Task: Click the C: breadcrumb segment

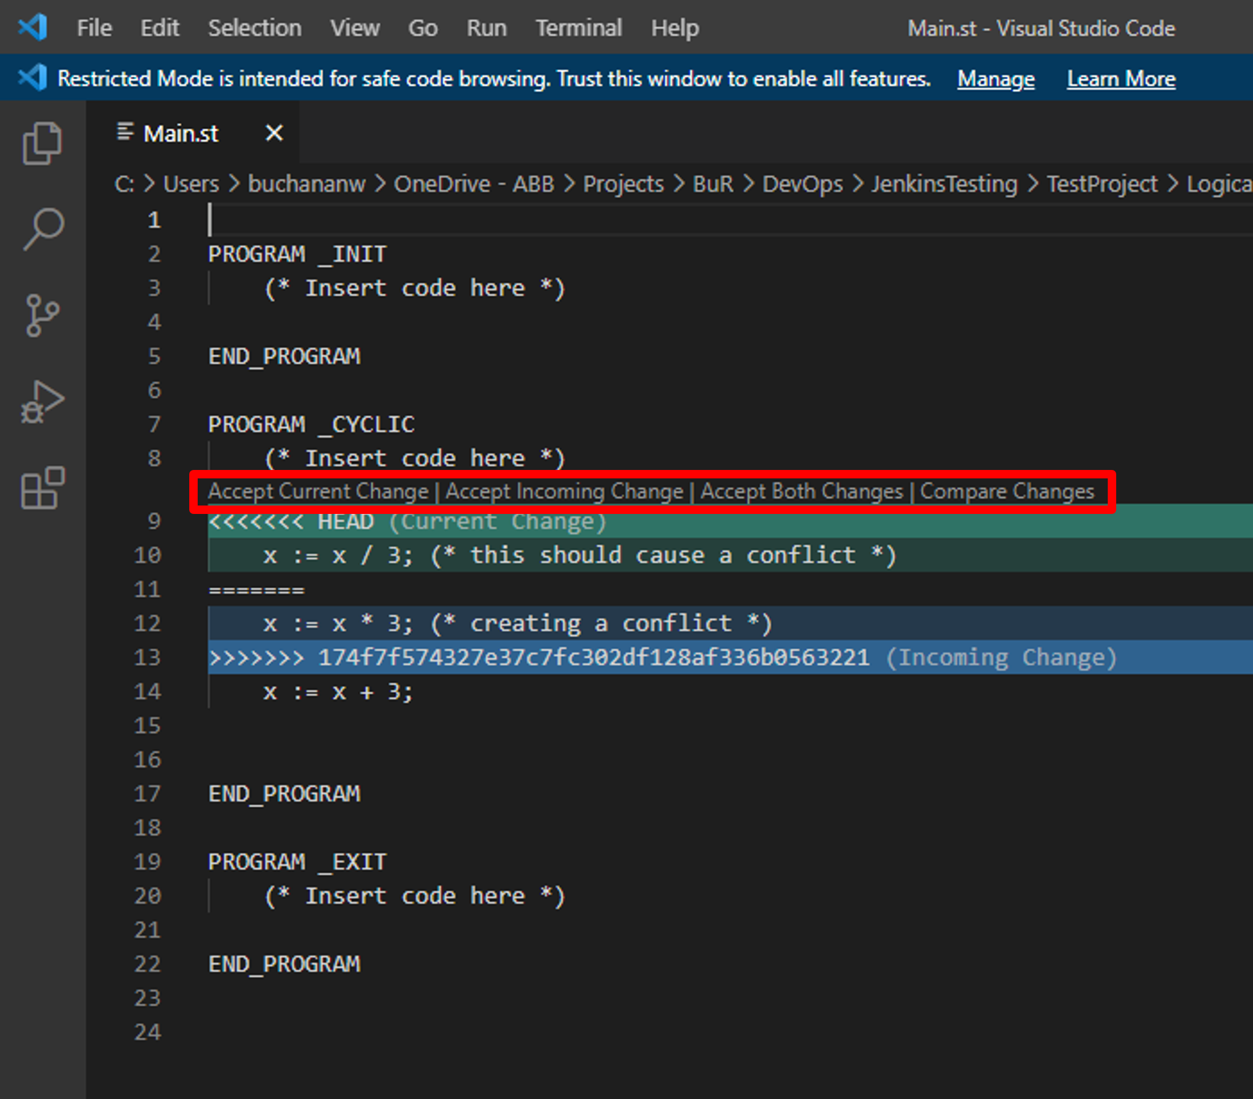Action: coord(124,184)
